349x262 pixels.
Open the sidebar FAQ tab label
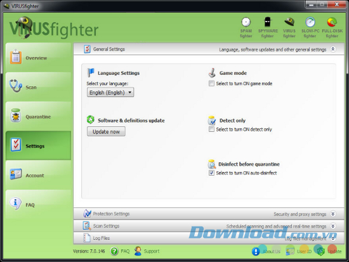[x=30, y=205]
